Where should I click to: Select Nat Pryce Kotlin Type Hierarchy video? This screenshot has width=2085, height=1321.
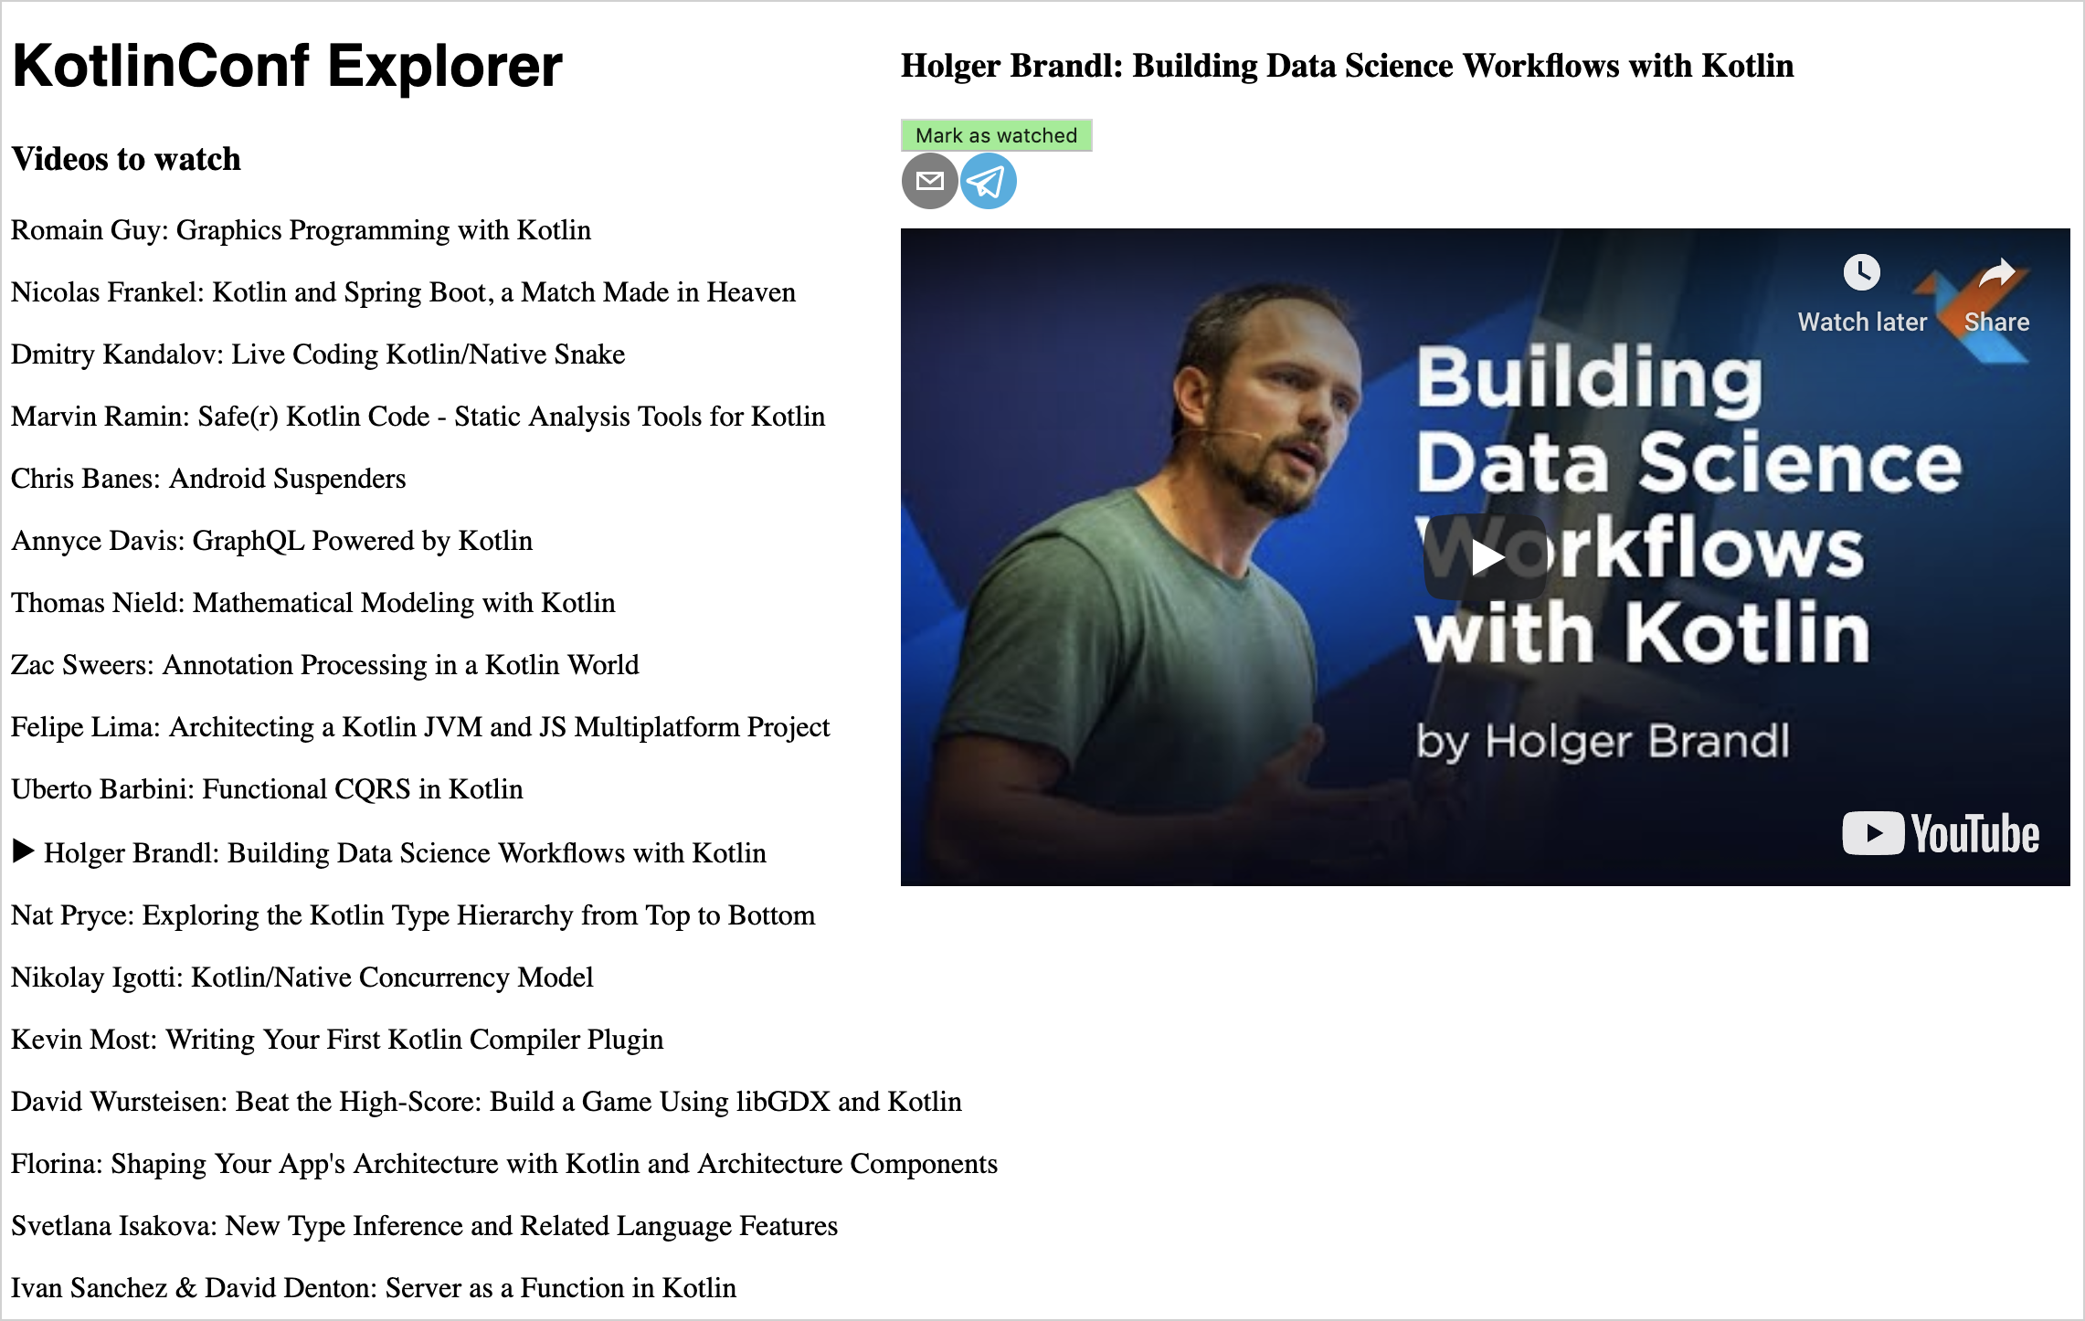tap(412, 914)
